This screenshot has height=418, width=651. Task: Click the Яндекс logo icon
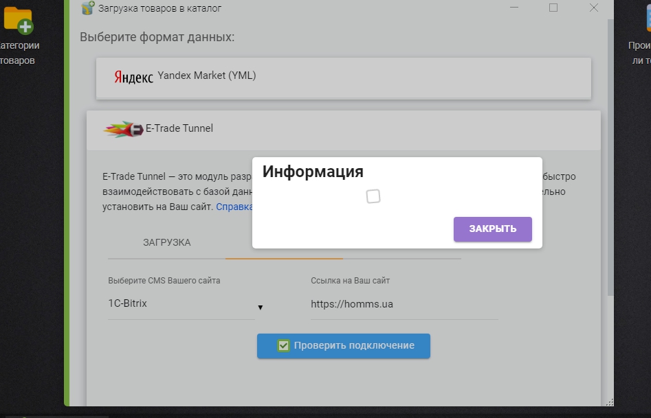pos(133,77)
